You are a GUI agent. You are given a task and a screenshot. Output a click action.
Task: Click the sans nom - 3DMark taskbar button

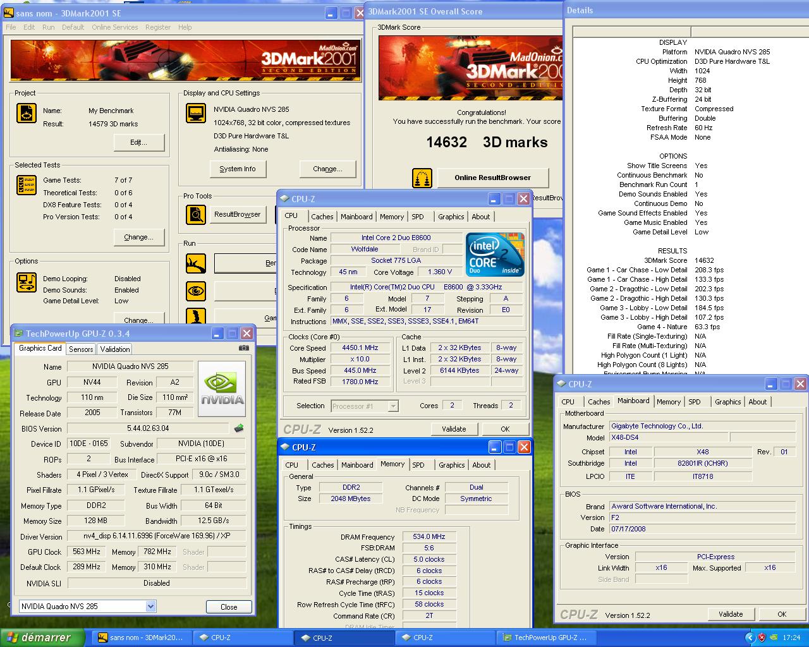(x=142, y=638)
